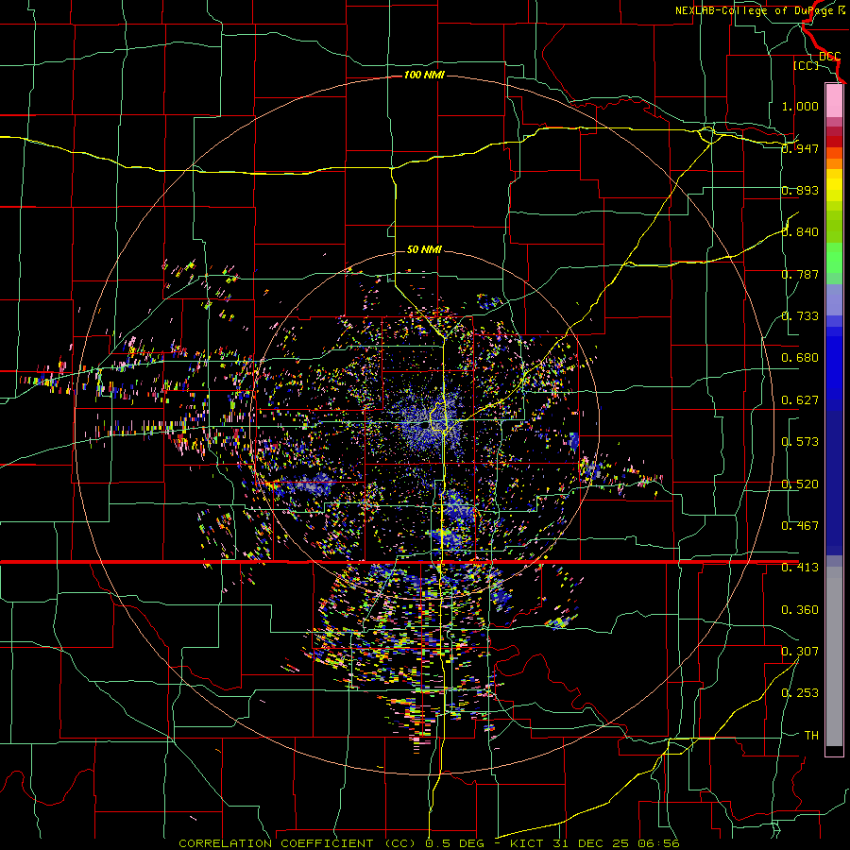850x850 pixels.
Task: Click the 0.573 scale value
Action: click(800, 442)
